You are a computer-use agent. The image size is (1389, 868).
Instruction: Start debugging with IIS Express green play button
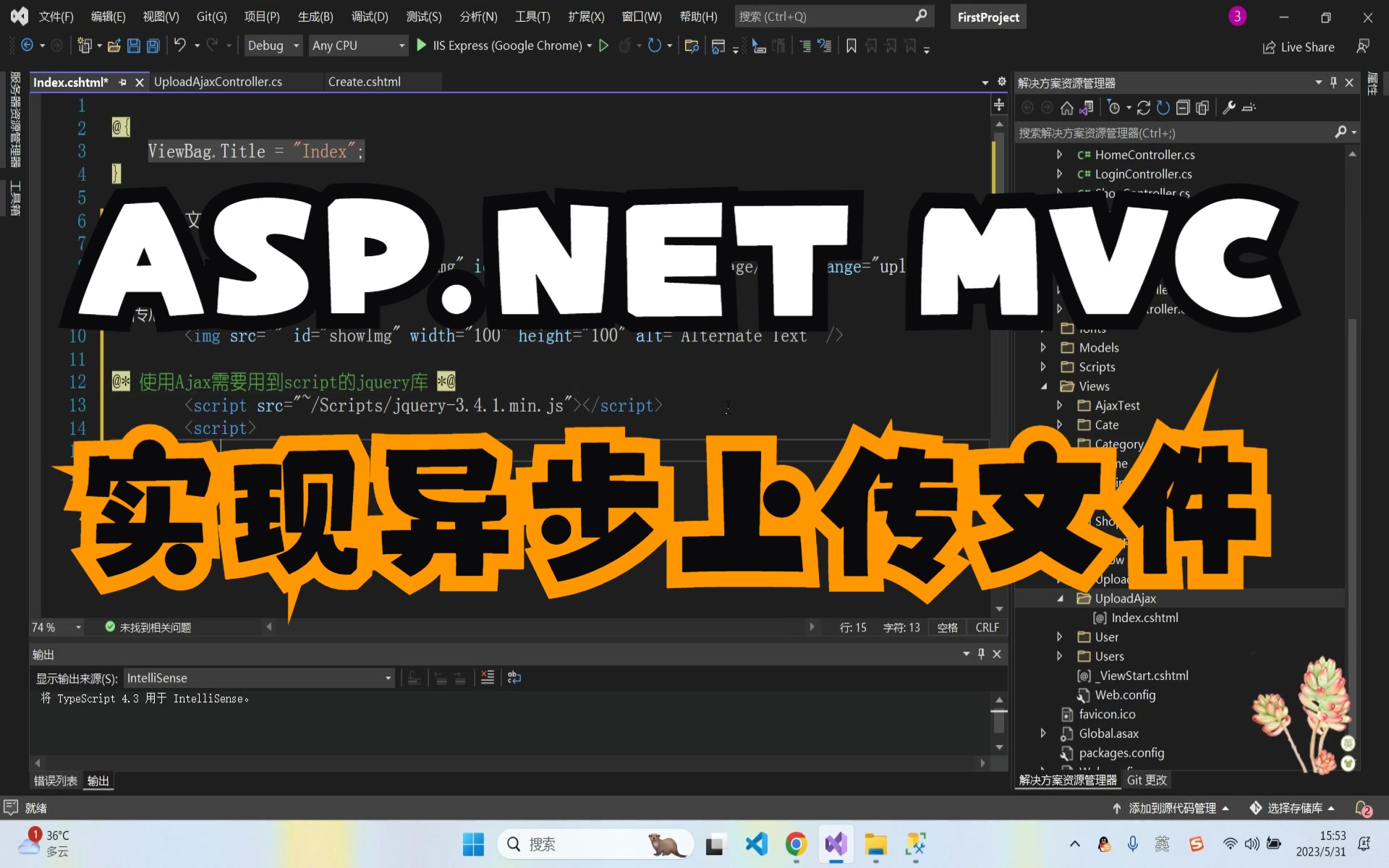click(422, 46)
